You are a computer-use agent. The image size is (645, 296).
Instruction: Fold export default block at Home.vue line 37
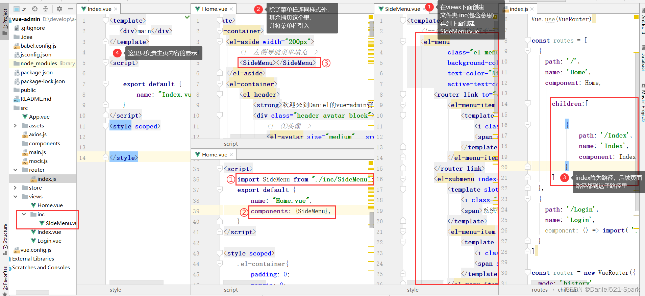coord(220,190)
